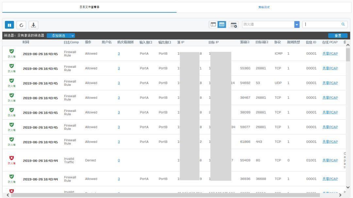This screenshot has width=353, height=198.
Task: Click the 输入接口 column header
Action: tap(146, 42)
